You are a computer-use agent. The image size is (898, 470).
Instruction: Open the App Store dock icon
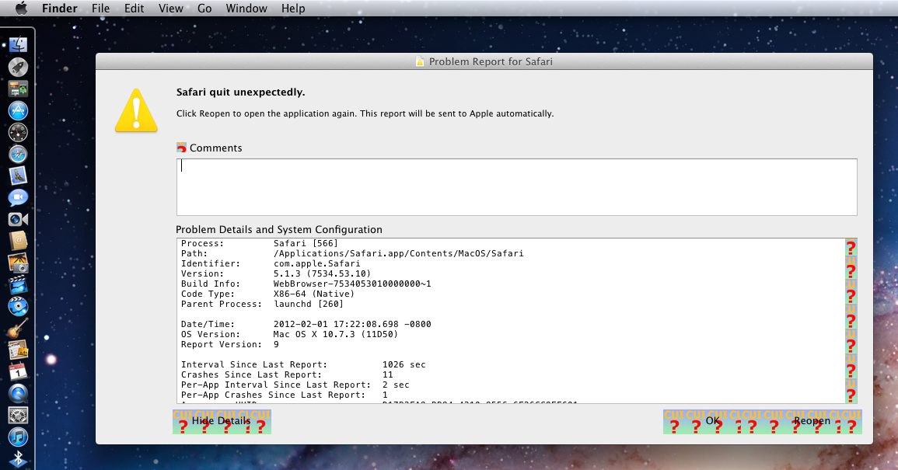tap(19, 110)
